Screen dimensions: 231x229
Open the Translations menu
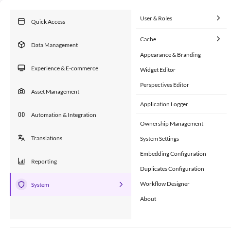point(71,138)
